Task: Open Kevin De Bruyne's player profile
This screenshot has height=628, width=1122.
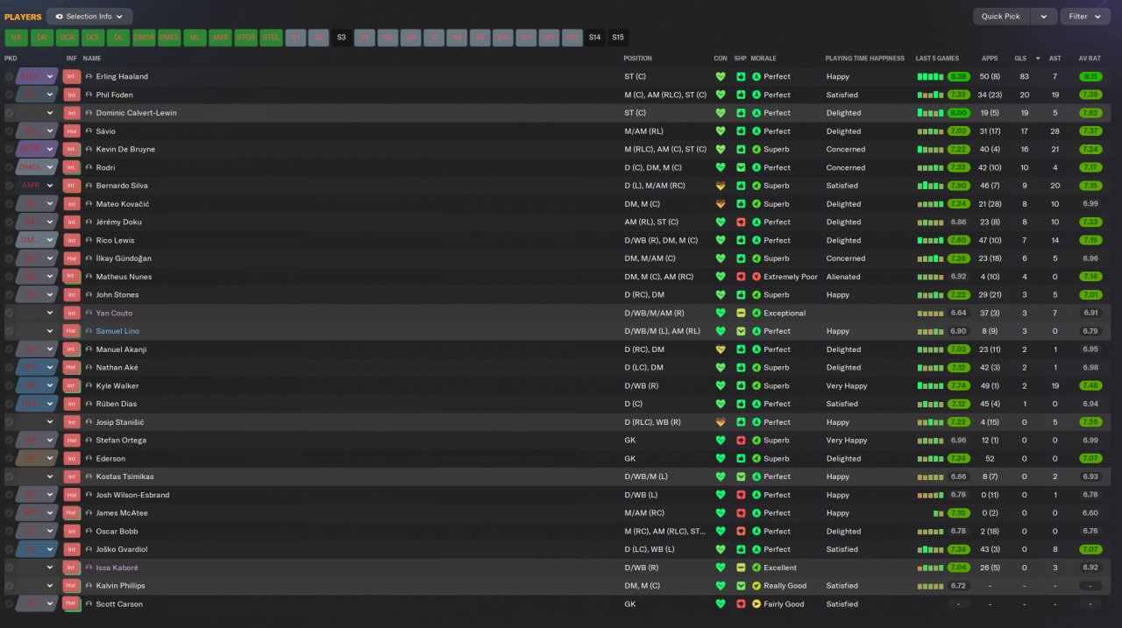Action: tap(125, 150)
